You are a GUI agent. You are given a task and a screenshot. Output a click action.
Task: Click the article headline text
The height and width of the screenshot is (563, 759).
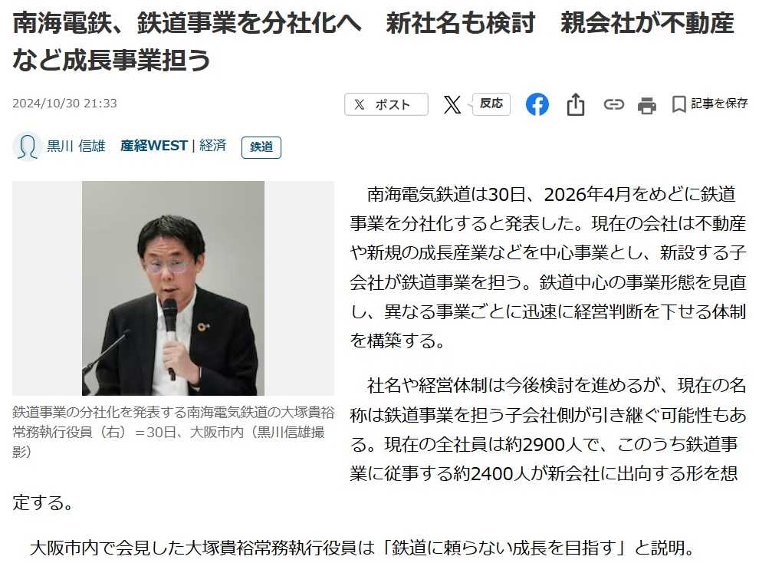373,41
